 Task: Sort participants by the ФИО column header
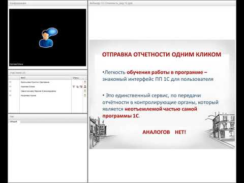point(45,78)
